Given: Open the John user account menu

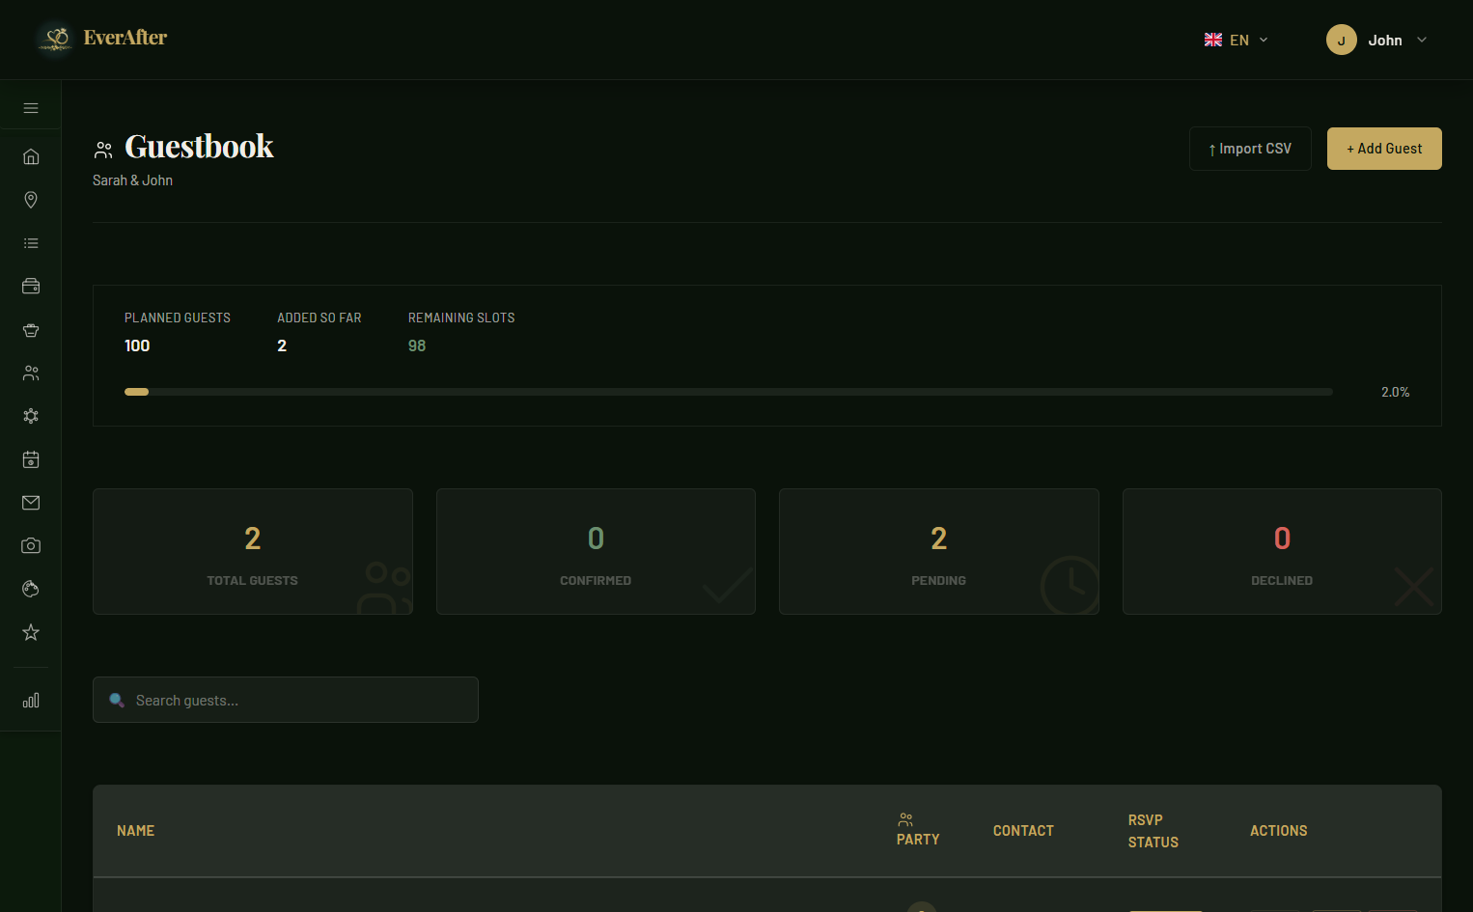Looking at the screenshot, I should (1376, 41).
